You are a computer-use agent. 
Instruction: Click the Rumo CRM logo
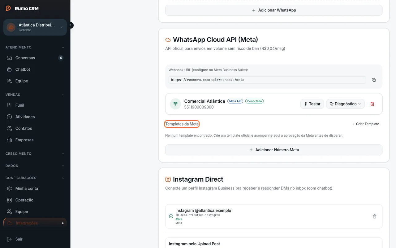[x=22, y=8]
